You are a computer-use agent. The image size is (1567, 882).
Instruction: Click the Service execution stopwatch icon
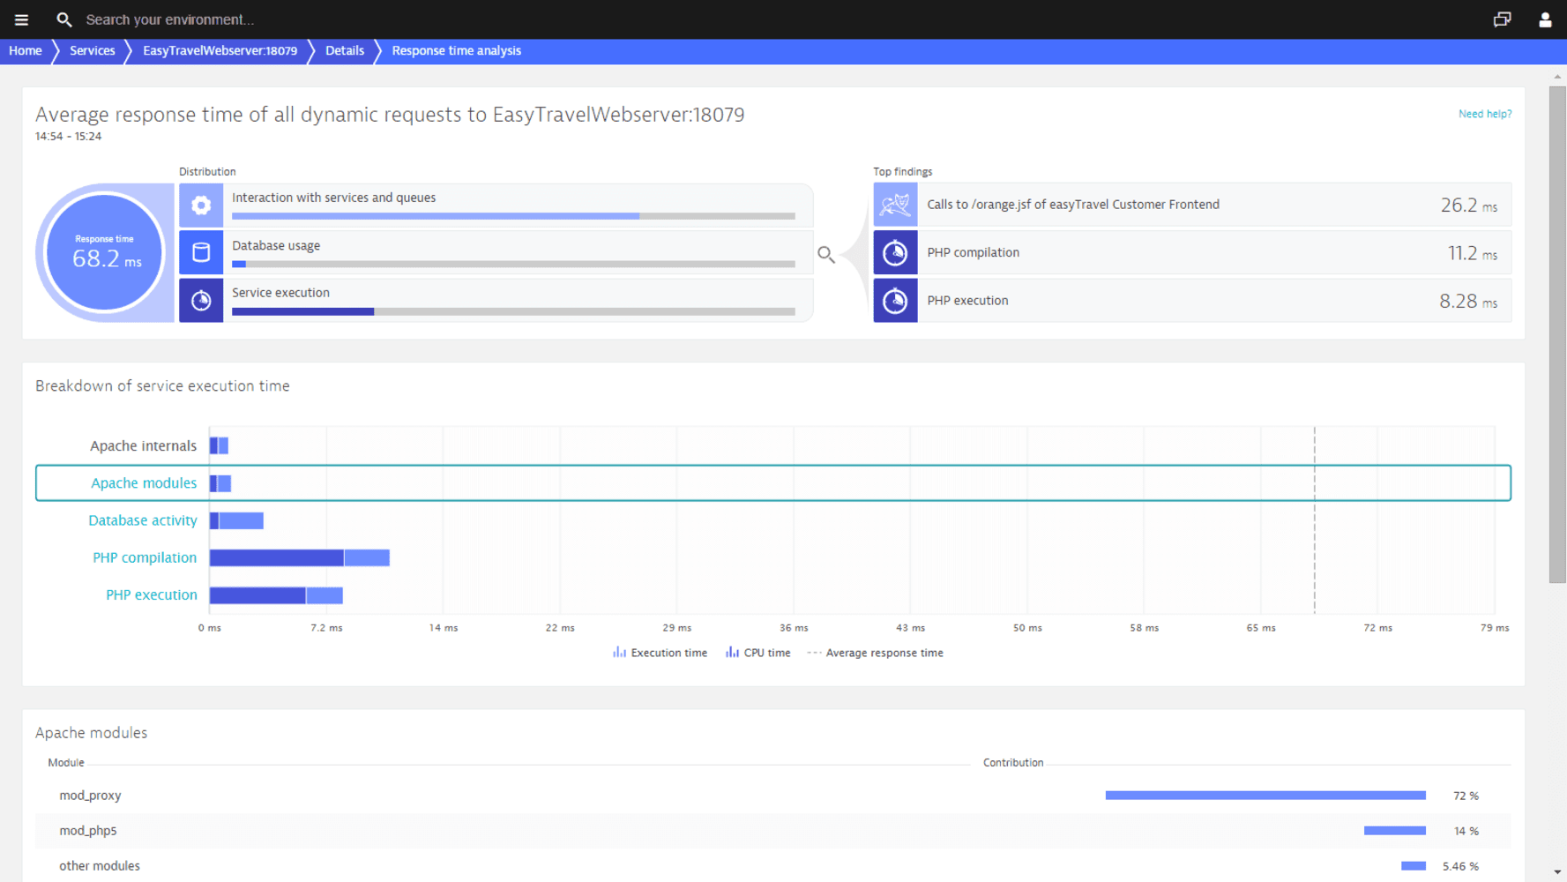tap(201, 301)
